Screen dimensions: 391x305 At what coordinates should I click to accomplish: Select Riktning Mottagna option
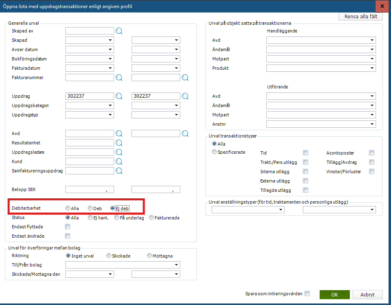point(149,256)
